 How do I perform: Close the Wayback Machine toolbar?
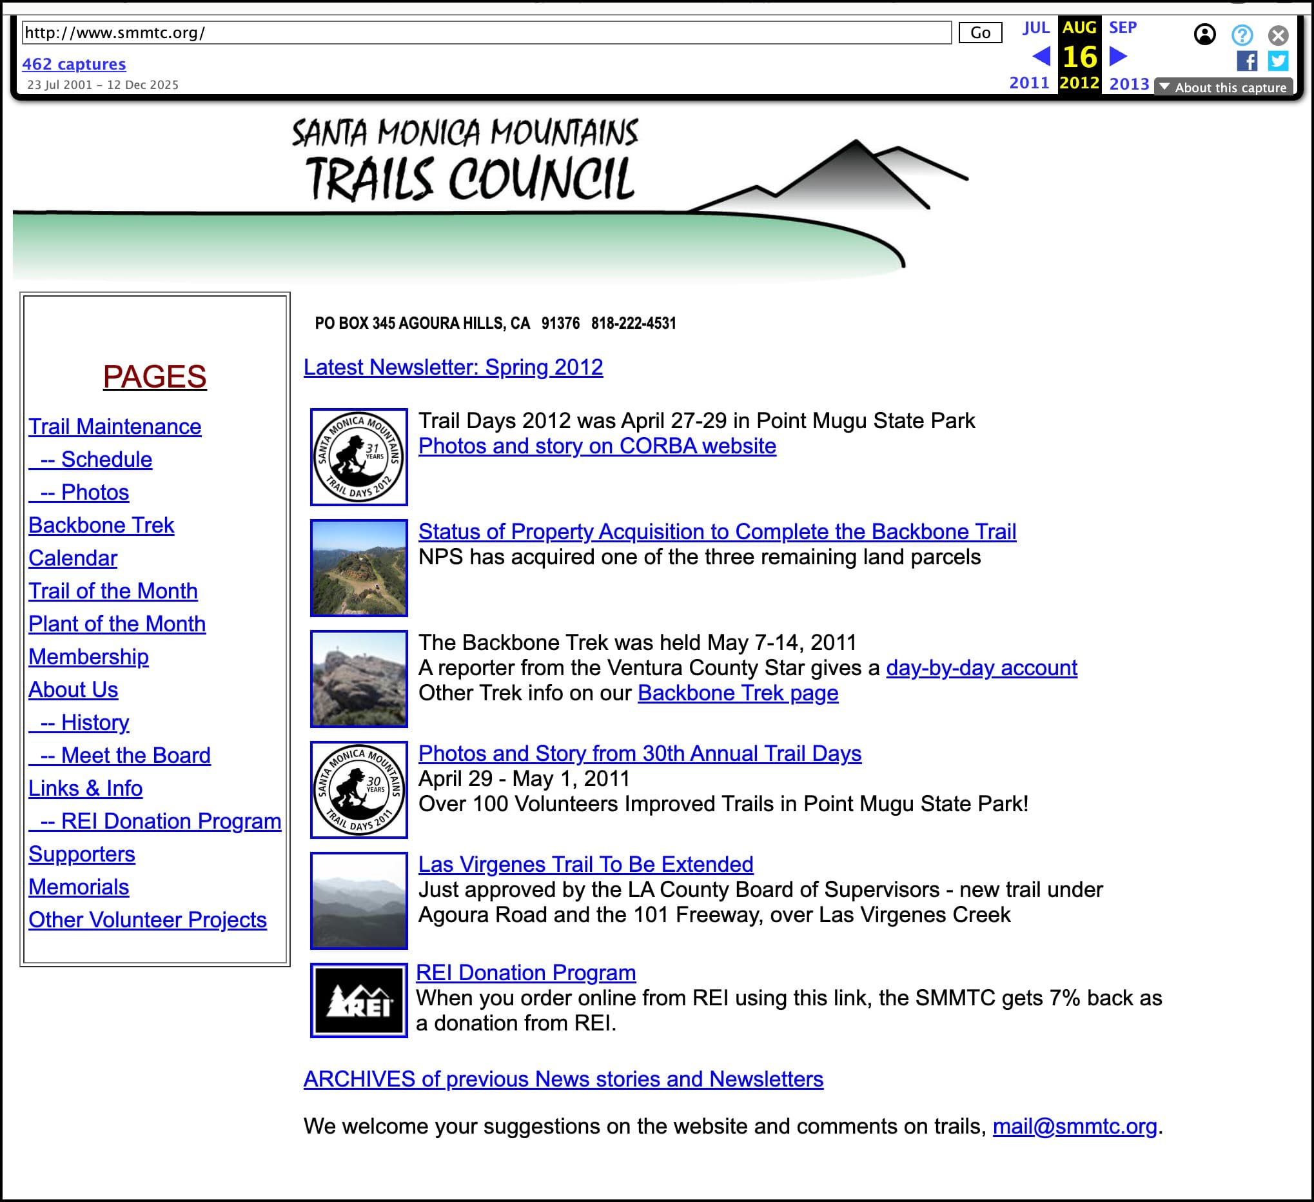(x=1277, y=35)
